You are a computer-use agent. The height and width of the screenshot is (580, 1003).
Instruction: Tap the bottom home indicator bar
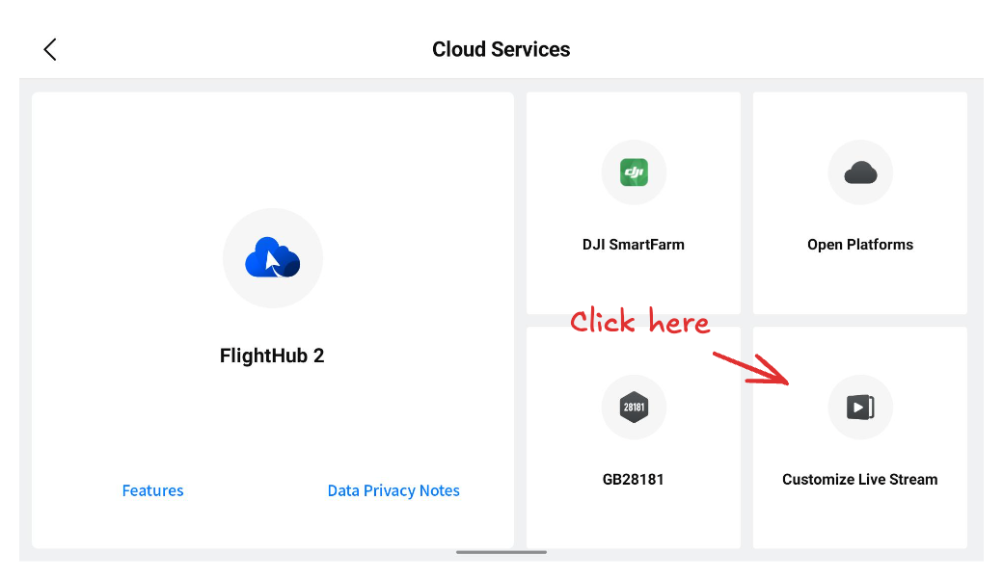(x=501, y=552)
